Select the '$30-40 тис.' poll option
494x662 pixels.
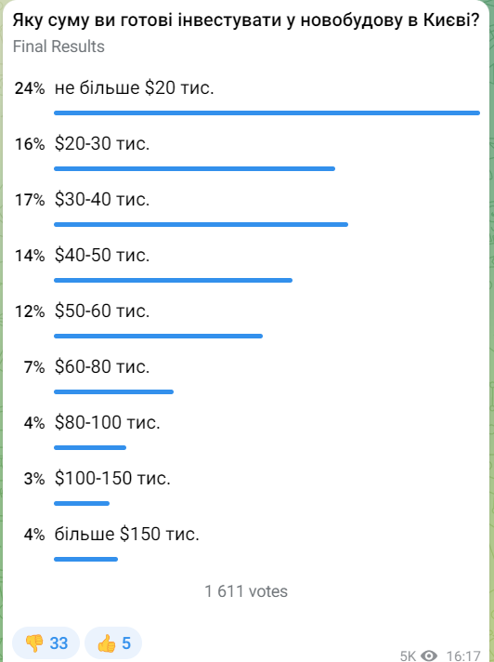[x=247, y=209]
